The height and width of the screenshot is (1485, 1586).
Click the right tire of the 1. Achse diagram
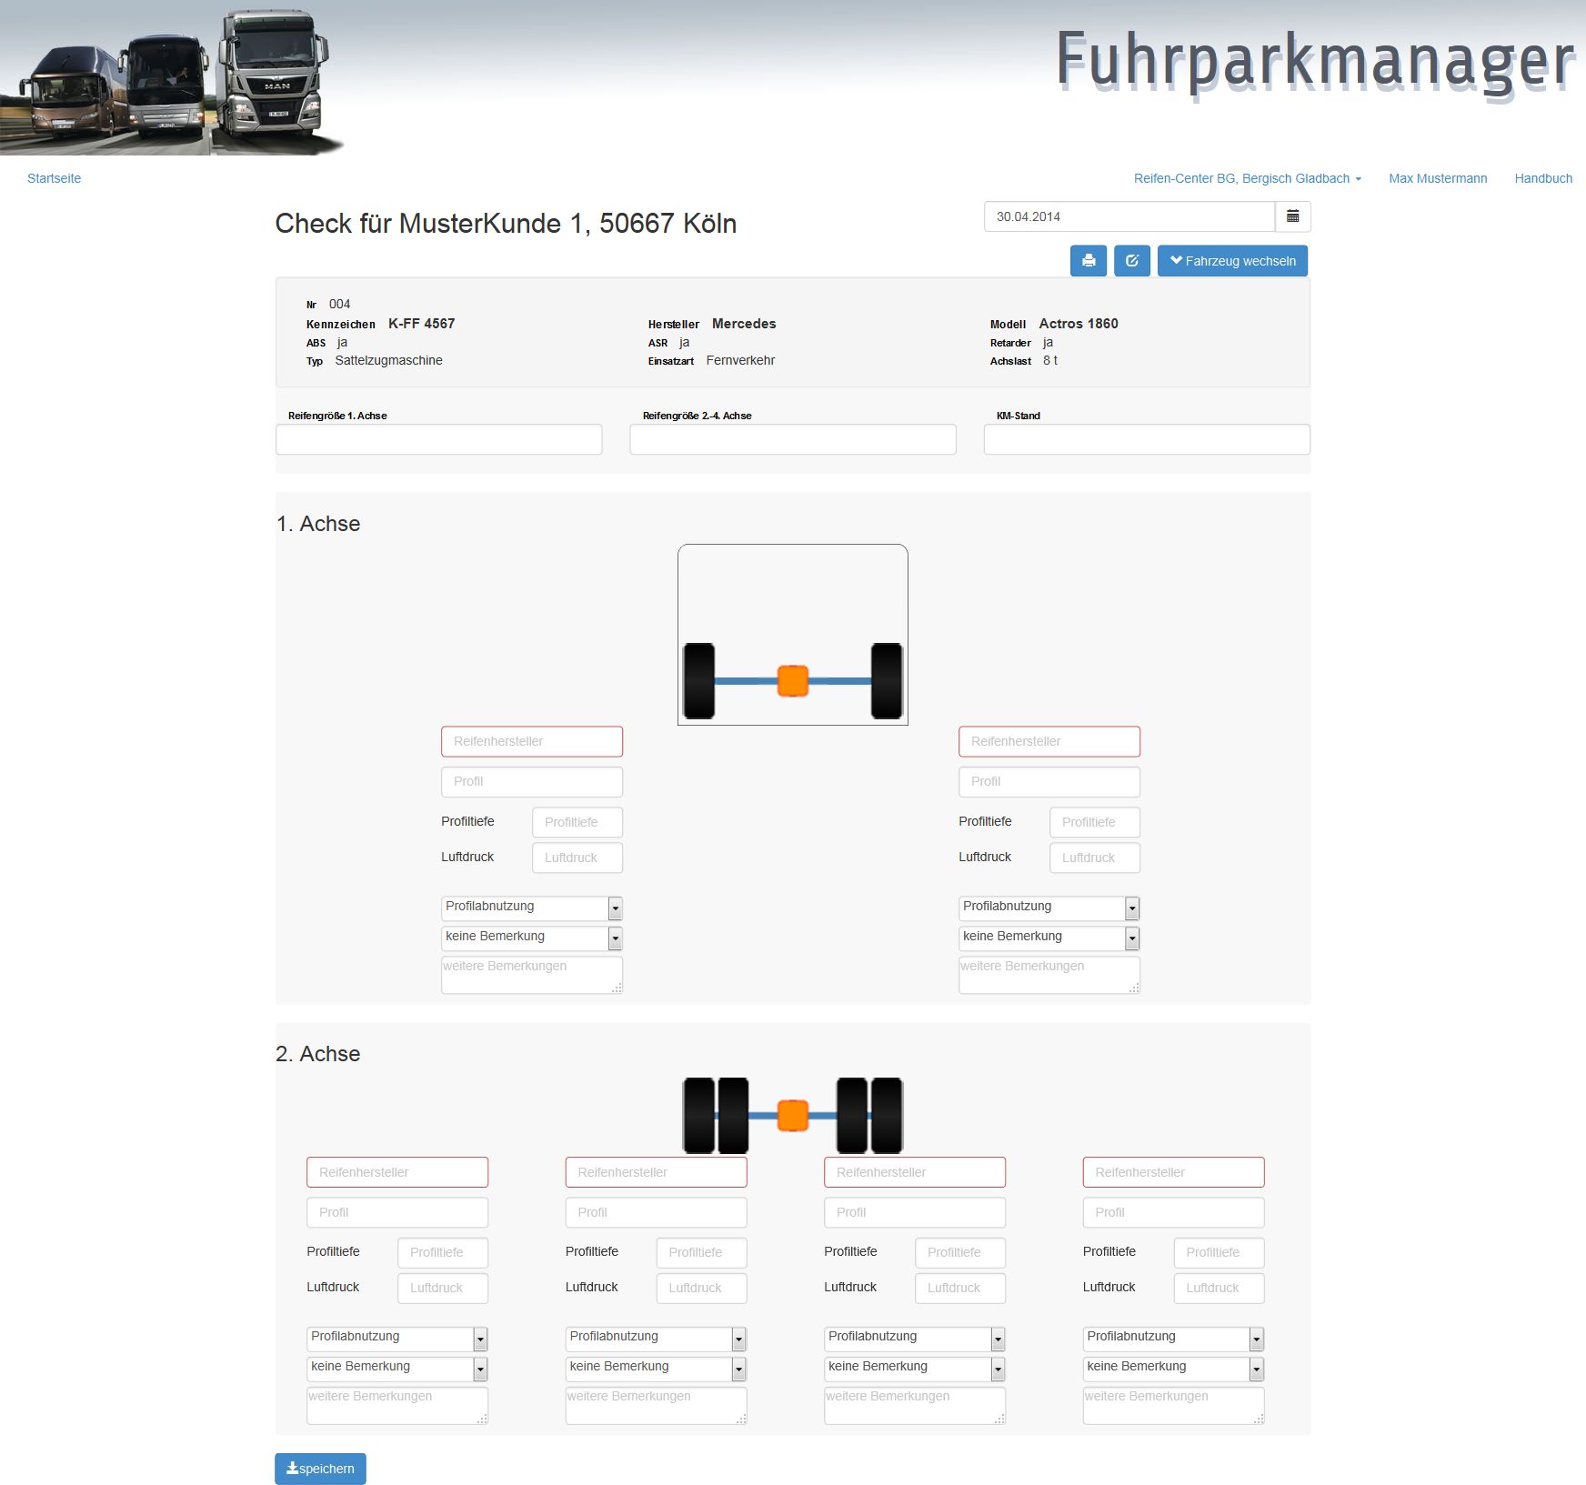click(887, 680)
